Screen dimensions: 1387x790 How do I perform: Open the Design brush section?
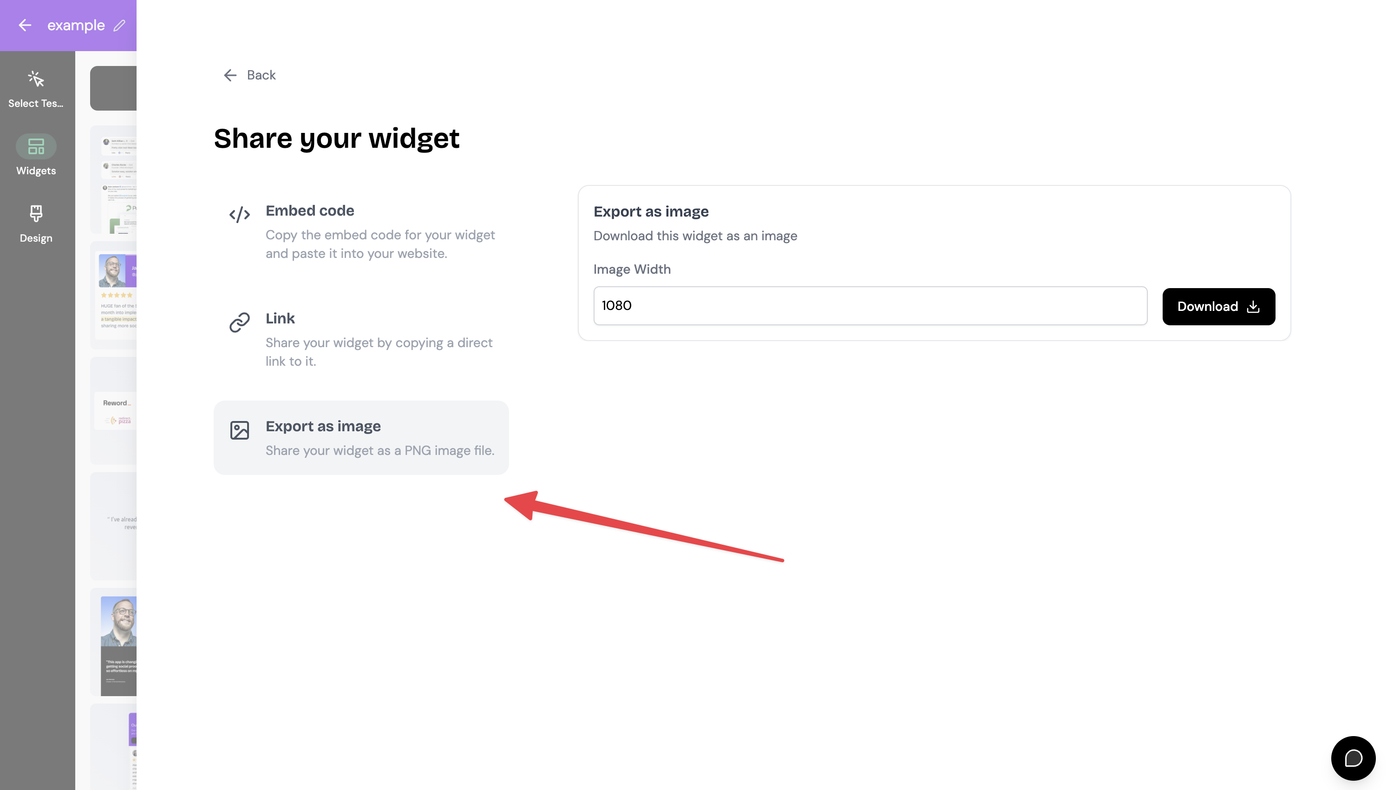(x=36, y=223)
